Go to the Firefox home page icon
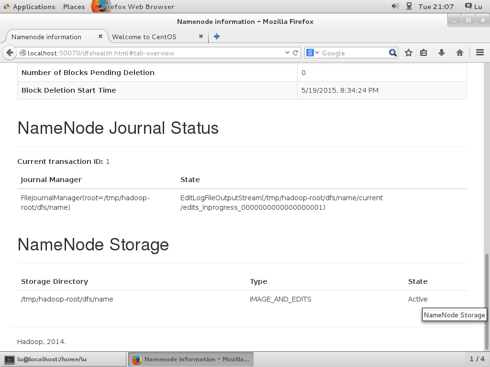 tap(459, 53)
